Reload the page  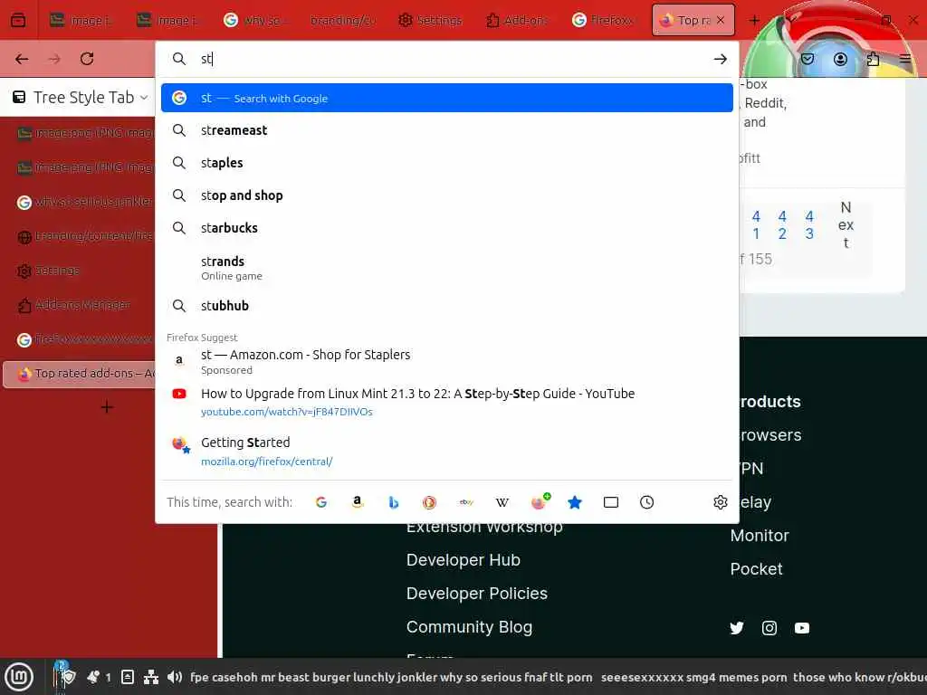click(x=87, y=59)
